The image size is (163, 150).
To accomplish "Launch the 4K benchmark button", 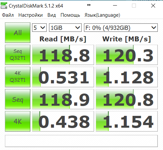I will click(x=18, y=121).
